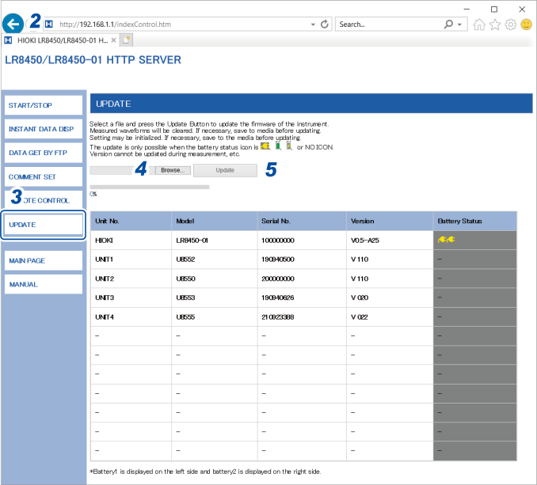This screenshot has height=485, width=537.
Task: Click the Battery Status column header
Action: 475,221
